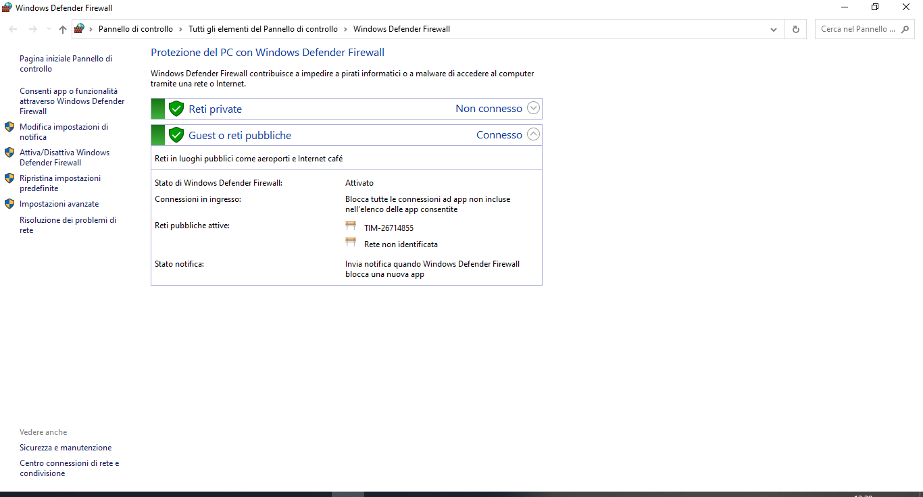Open the address bar history dropdown
This screenshot has height=497, width=923.
pos(774,29)
